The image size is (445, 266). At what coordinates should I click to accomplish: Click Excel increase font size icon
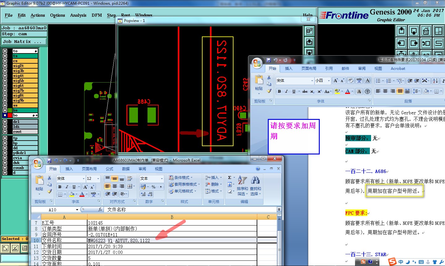(x=85, y=187)
